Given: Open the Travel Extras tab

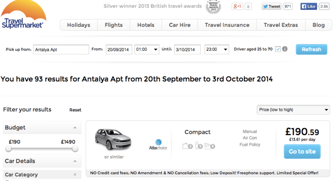Looking at the screenshot, I should pyautogui.click(x=281, y=25).
